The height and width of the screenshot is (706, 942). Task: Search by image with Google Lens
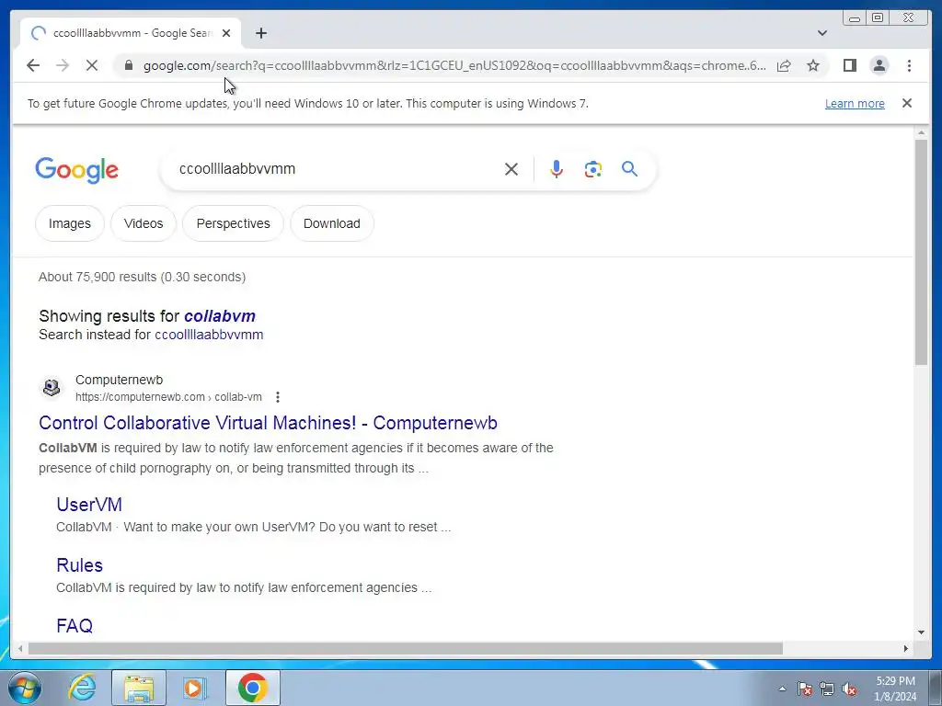(x=593, y=169)
